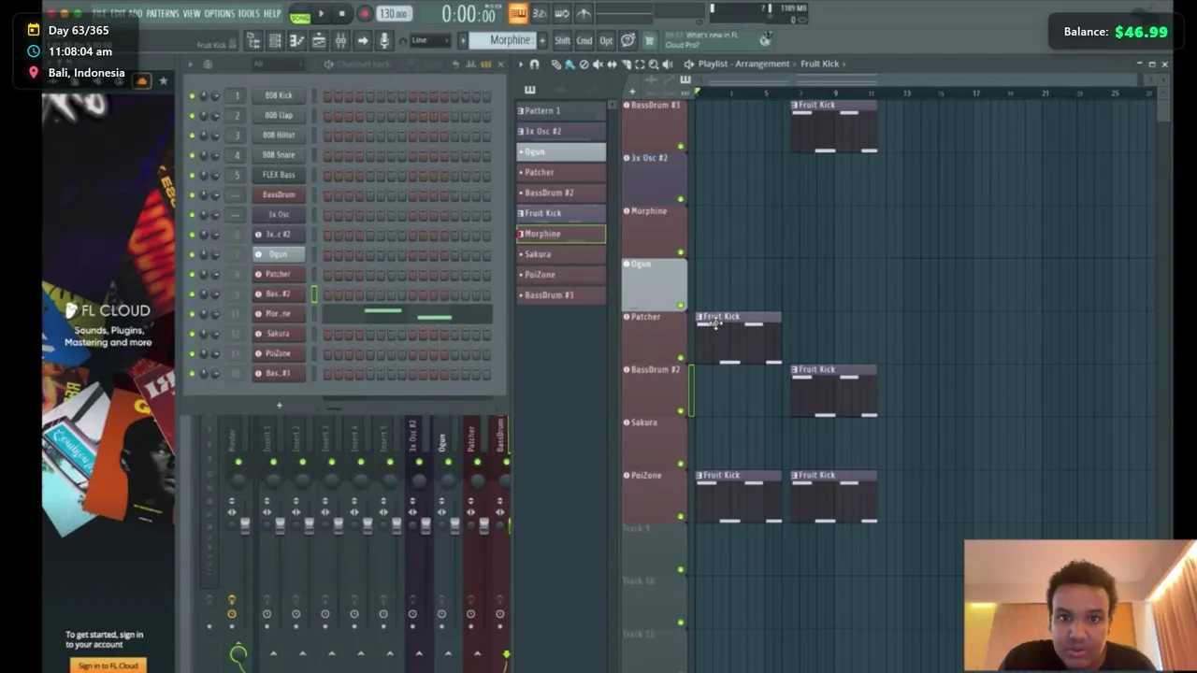The height and width of the screenshot is (673, 1197).
Task: Click the 808 Kick channel pan knob
Action: coord(204,95)
